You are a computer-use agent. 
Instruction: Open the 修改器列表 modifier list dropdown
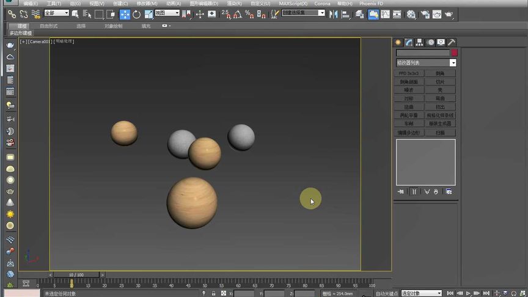(426, 63)
